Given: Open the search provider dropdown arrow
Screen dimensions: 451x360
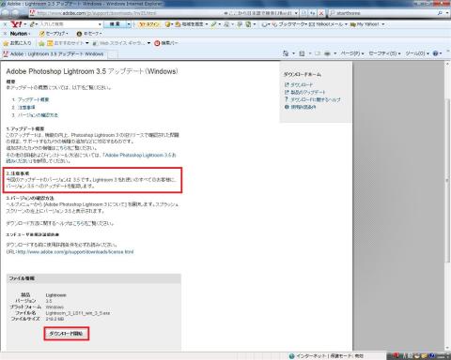Looking at the screenshot, I should click(x=447, y=13).
